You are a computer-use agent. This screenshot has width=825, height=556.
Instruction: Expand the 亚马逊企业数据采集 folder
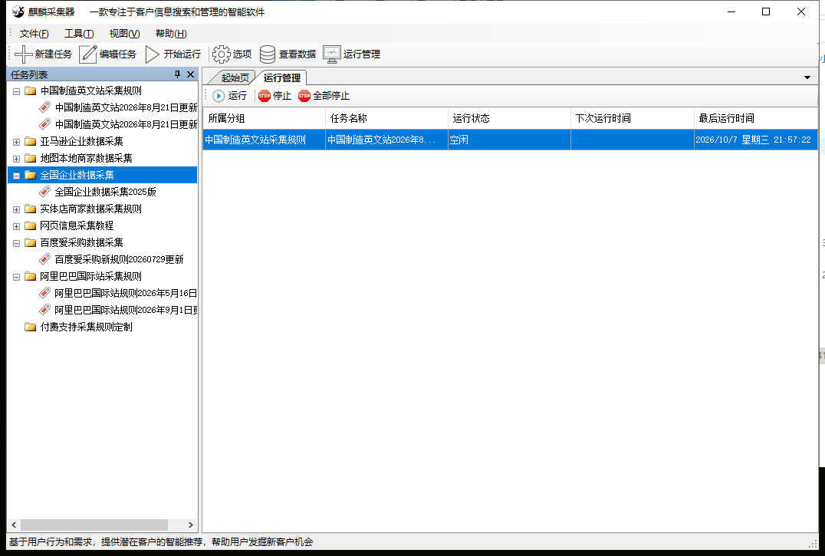16,142
